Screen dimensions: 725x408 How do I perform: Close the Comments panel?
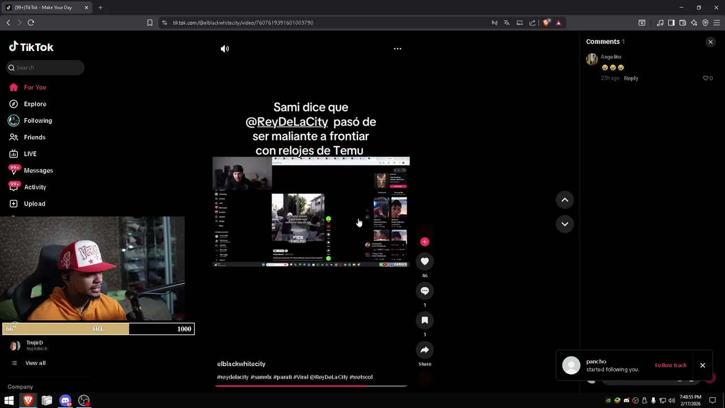pyautogui.click(x=710, y=42)
